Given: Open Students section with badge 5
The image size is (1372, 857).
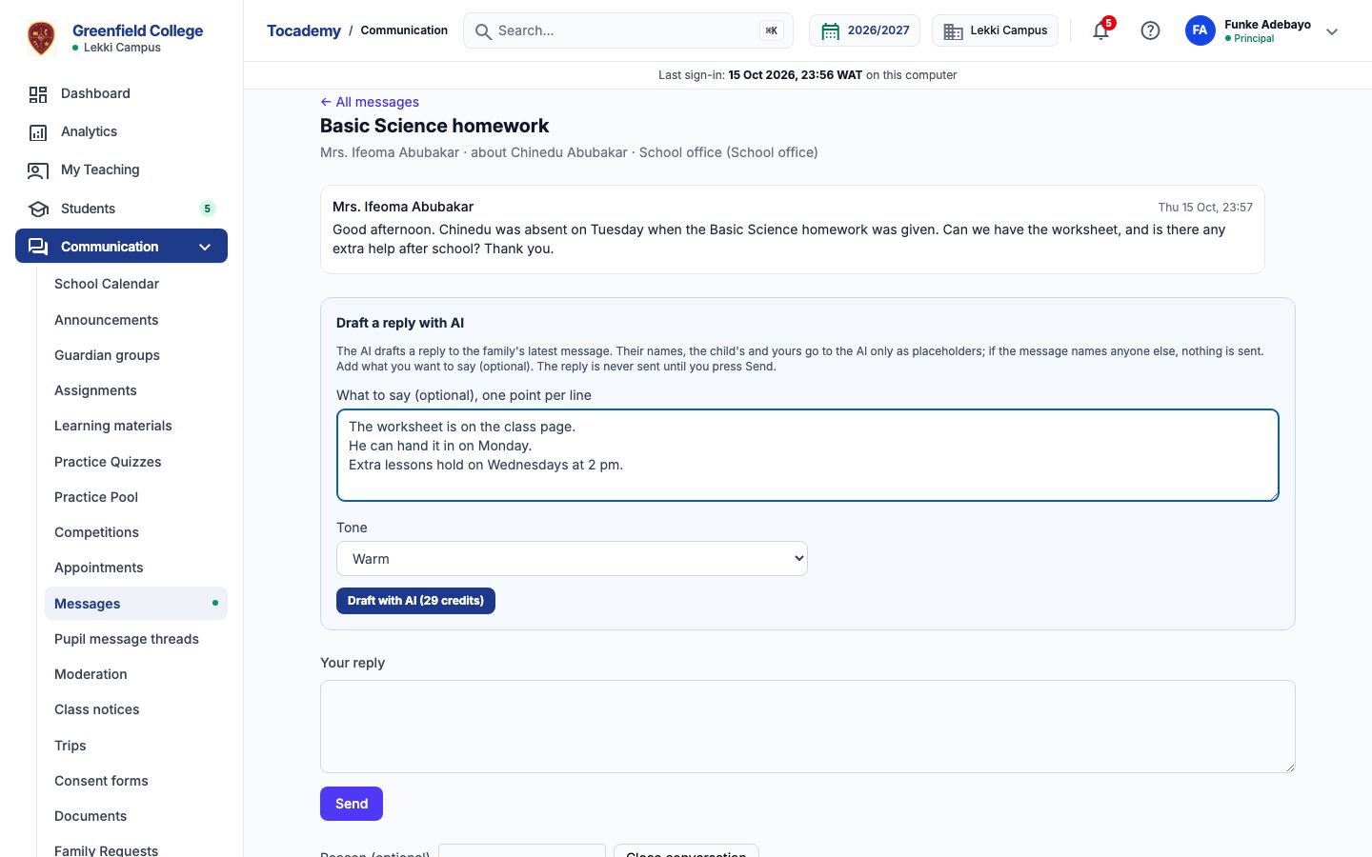Looking at the screenshot, I should click(121, 209).
